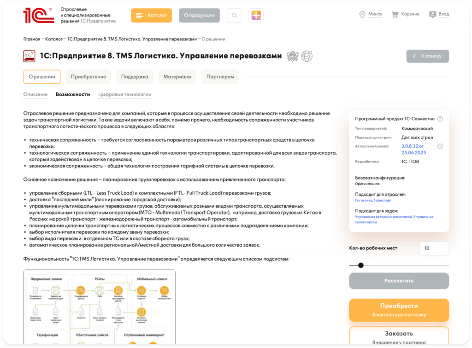
Task: Select the Цифровые технологии section
Action: (124, 94)
